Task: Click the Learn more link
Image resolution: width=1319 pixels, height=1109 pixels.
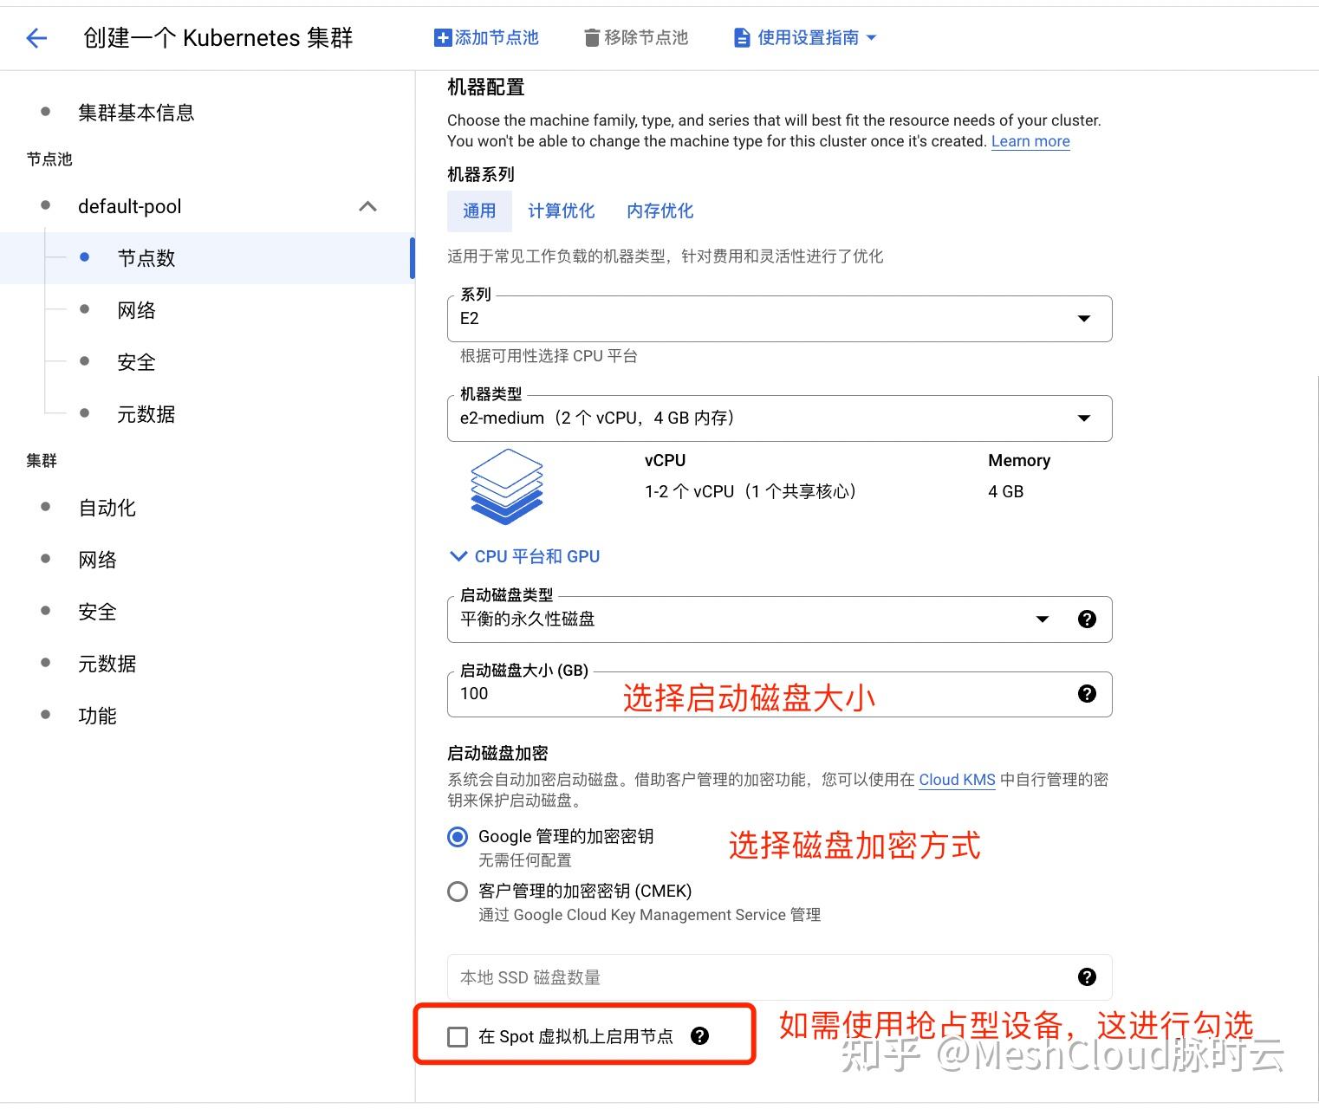Action: (1030, 140)
